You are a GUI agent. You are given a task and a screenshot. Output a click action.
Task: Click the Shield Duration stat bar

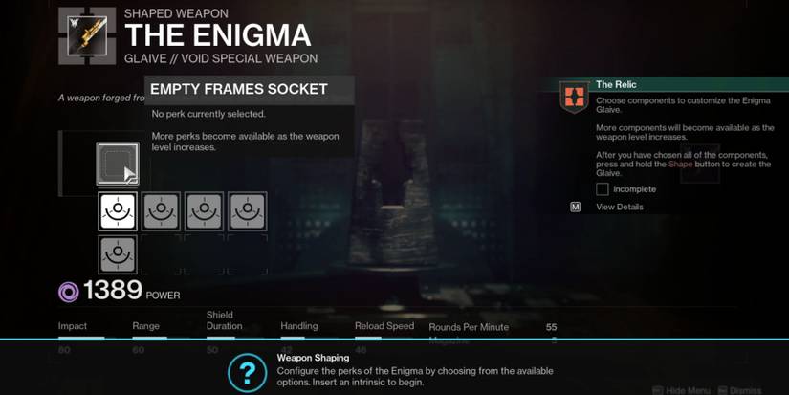(220, 339)
